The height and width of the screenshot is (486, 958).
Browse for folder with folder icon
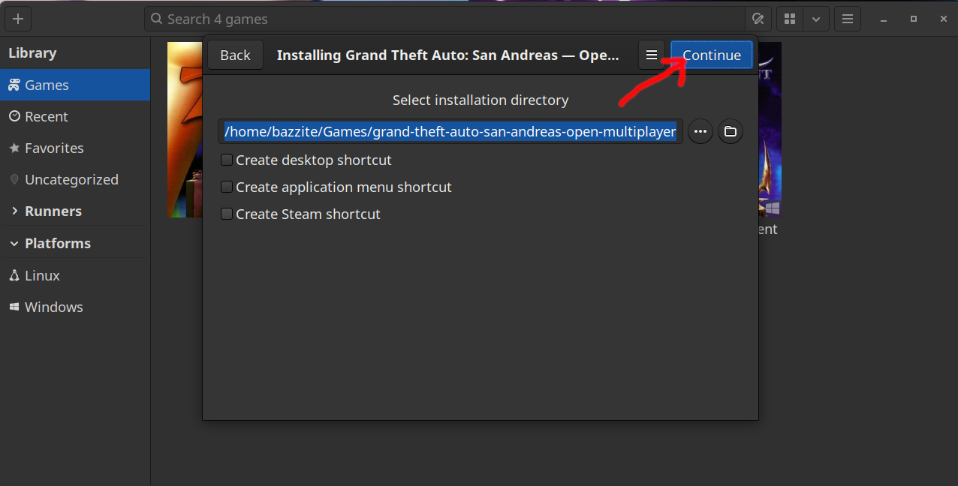tap(731, 132)
